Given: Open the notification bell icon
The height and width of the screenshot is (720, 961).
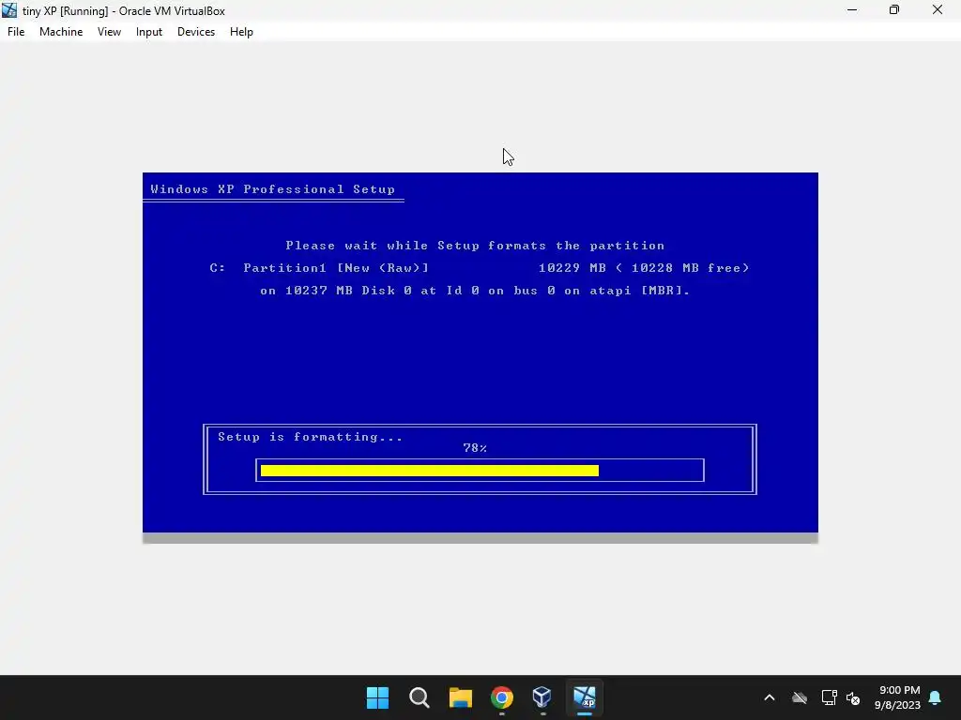Looking at the screenshot, I should 936,697.
